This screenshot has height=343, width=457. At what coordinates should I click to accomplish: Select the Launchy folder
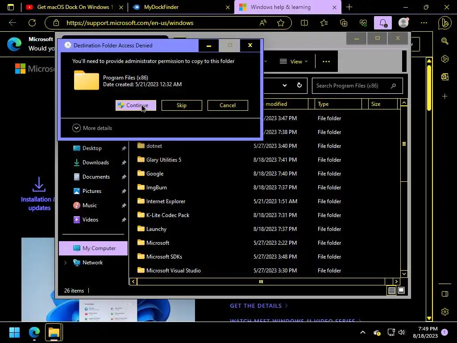[x=156, y=229]
